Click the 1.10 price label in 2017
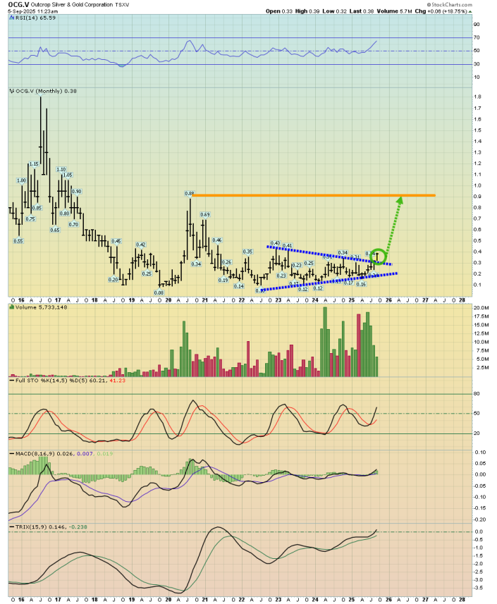 [x=61, y=169]
